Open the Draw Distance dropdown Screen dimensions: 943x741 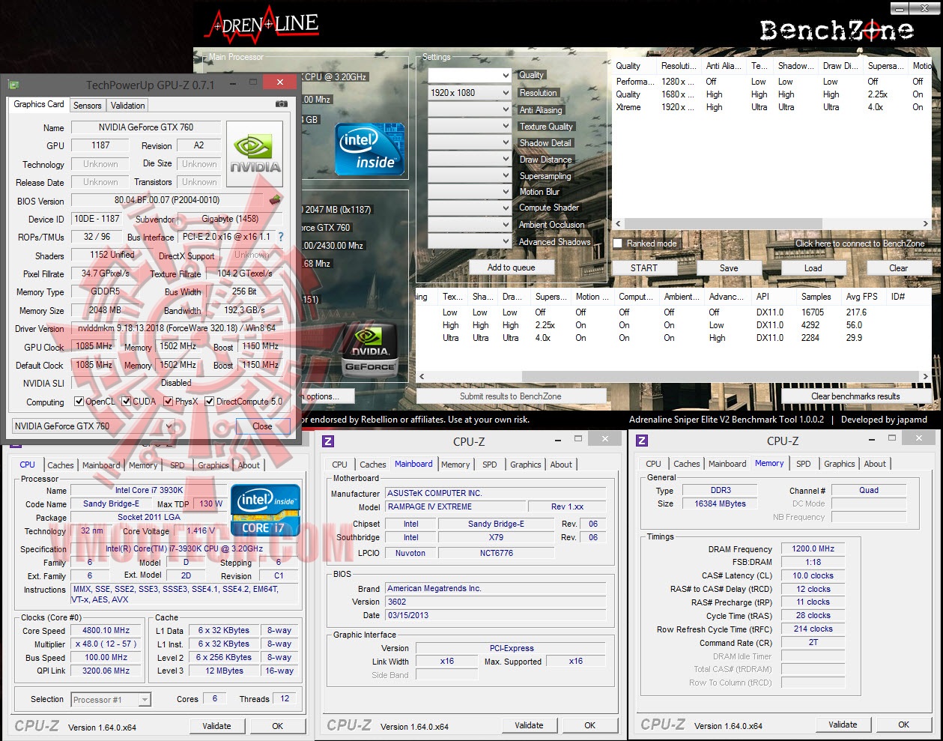(470, 159)
